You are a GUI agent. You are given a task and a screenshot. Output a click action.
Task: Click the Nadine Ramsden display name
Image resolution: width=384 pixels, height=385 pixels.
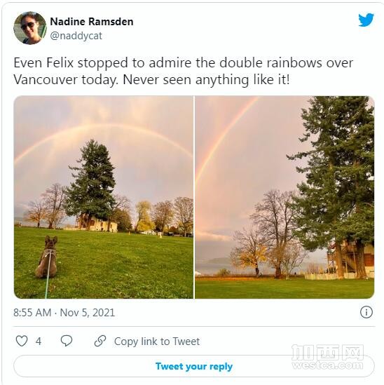pyautogui.click(x=92, y=22)
